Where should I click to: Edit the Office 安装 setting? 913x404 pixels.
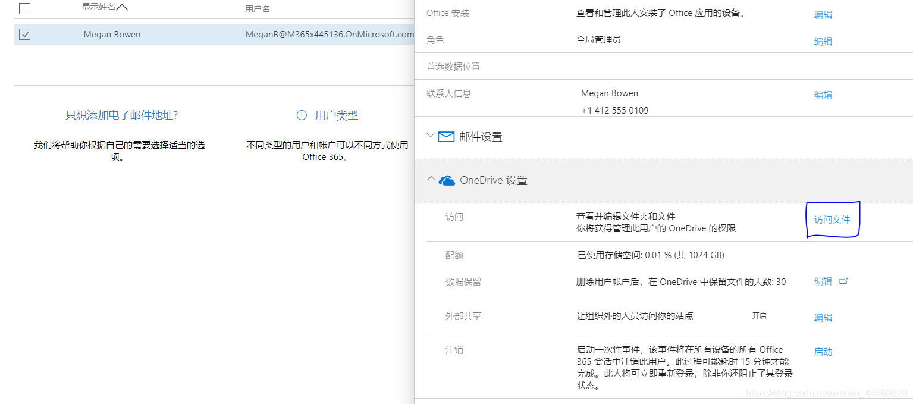(823, 15)
